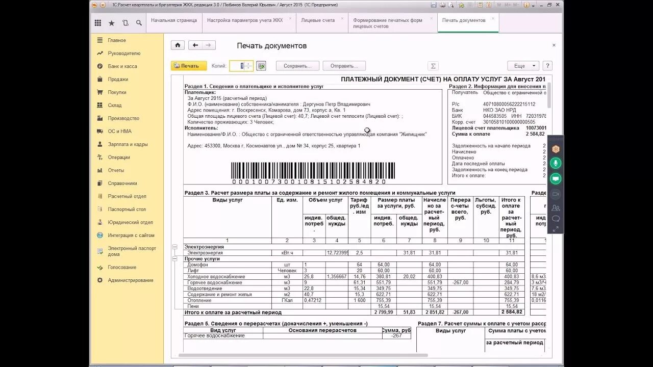Close the Лицевые счета tab
This screenshot has width=653, height=367.
(x=342, y=18)
